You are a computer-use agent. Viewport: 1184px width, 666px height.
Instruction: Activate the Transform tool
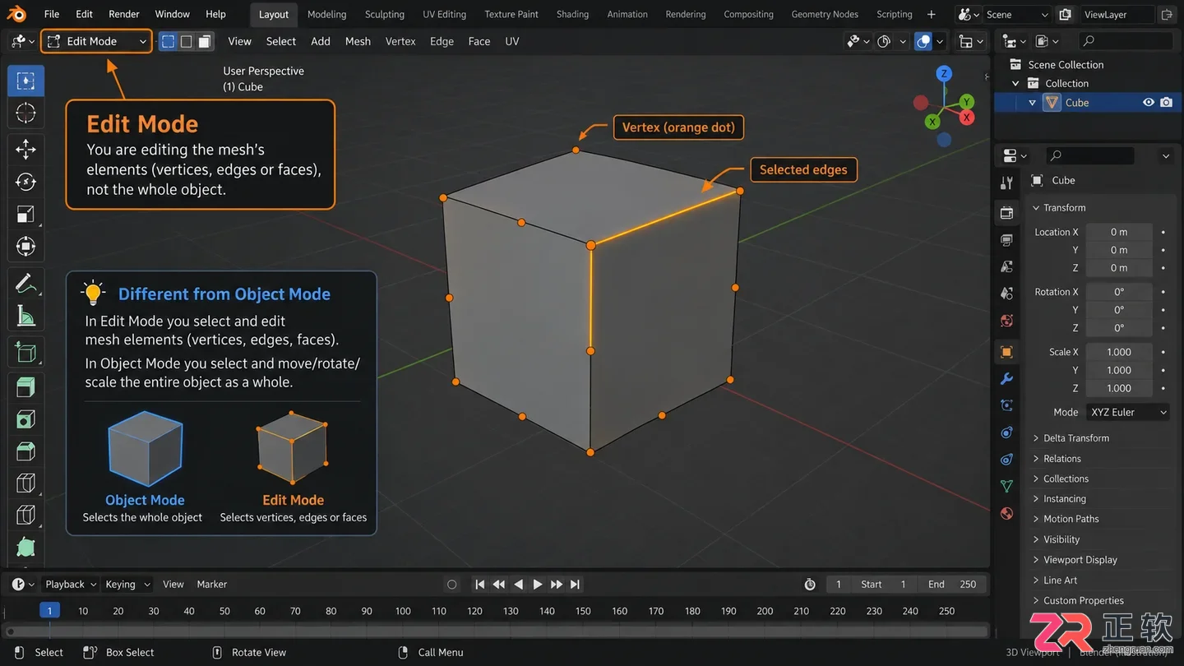(25, 246)
